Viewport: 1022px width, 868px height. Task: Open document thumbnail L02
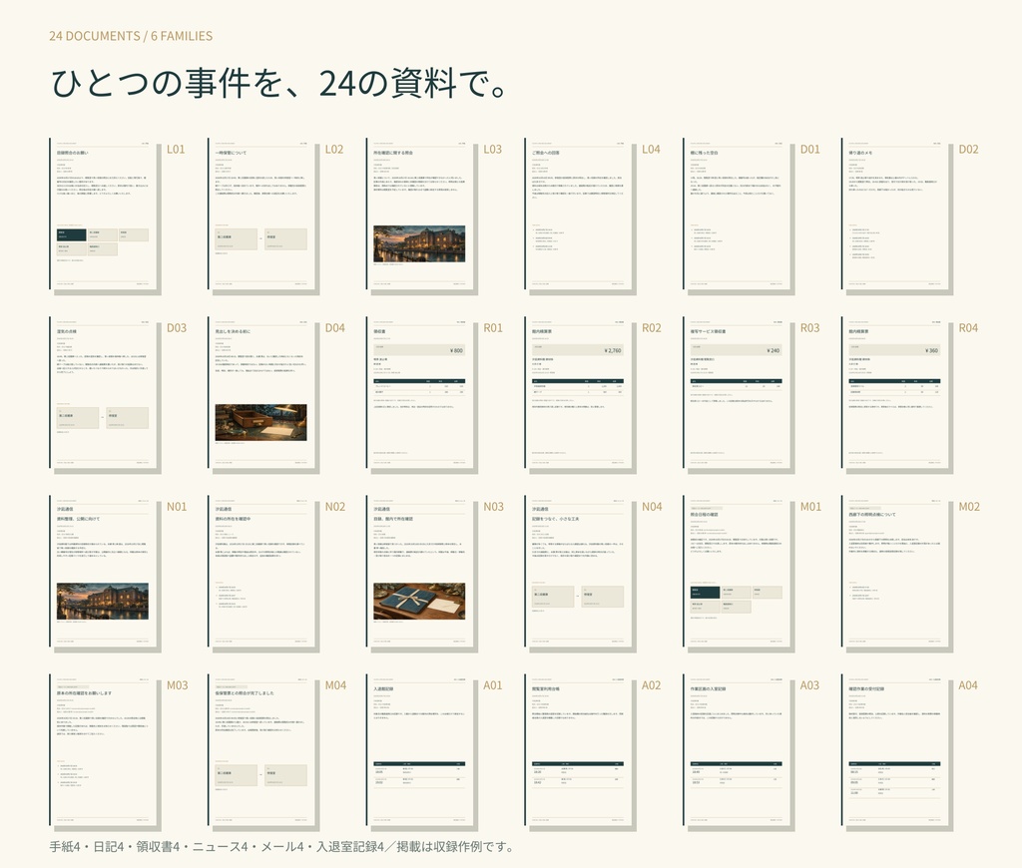coord(261,214)
